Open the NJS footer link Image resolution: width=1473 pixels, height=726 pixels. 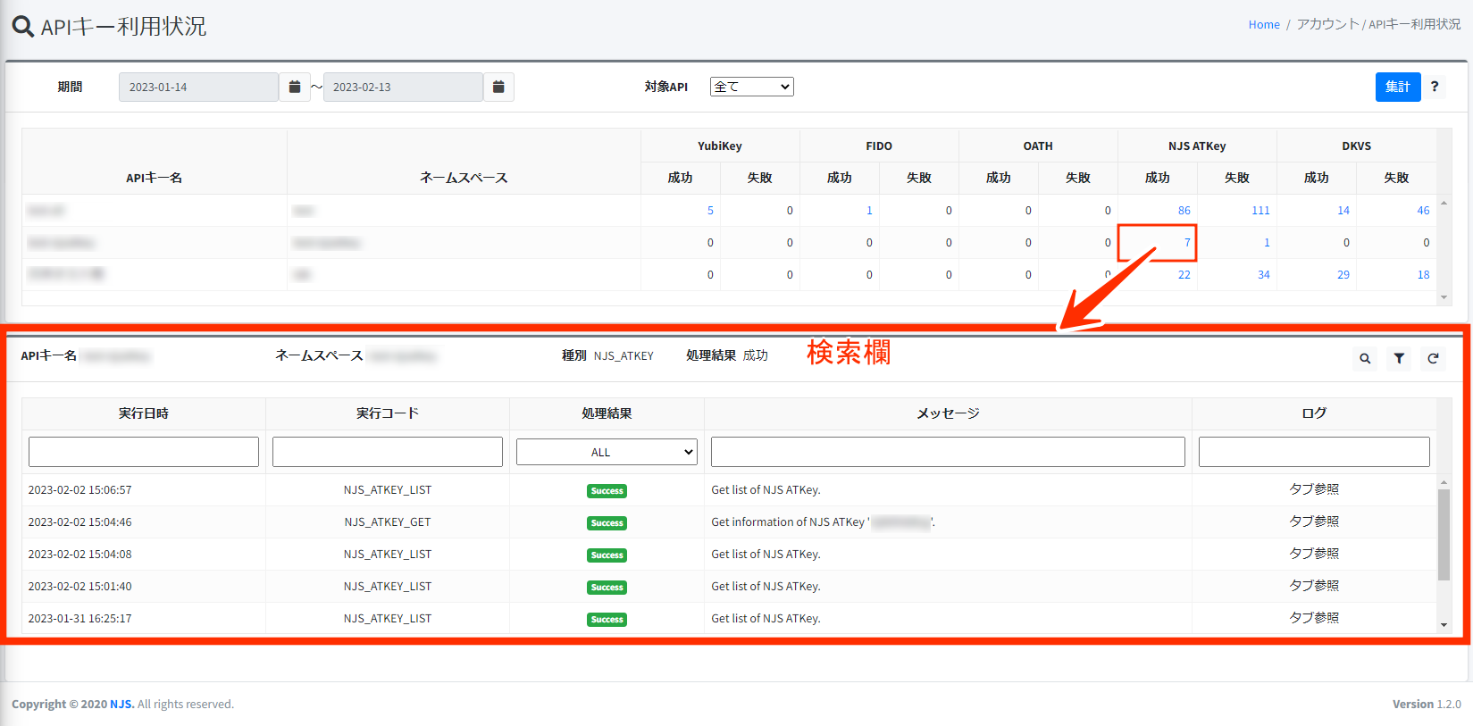121,705
